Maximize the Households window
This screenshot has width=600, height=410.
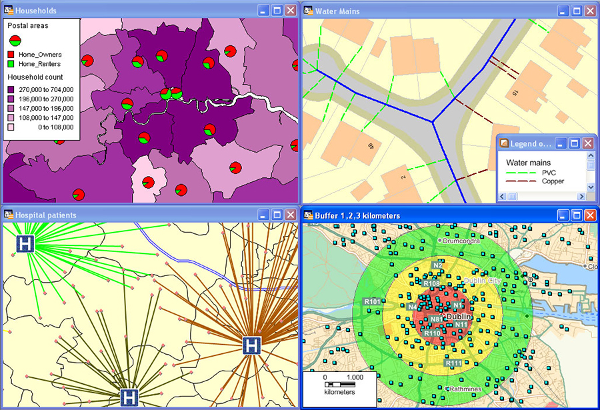277,11
